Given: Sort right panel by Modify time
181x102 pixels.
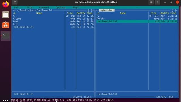Looking at the screenshot, I should click(168, 13).
